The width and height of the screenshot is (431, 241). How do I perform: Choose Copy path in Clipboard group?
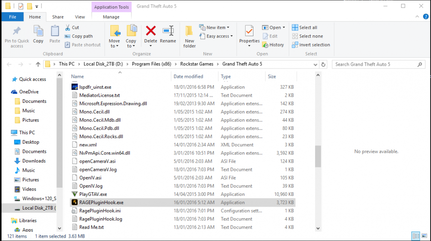[78, 36]
